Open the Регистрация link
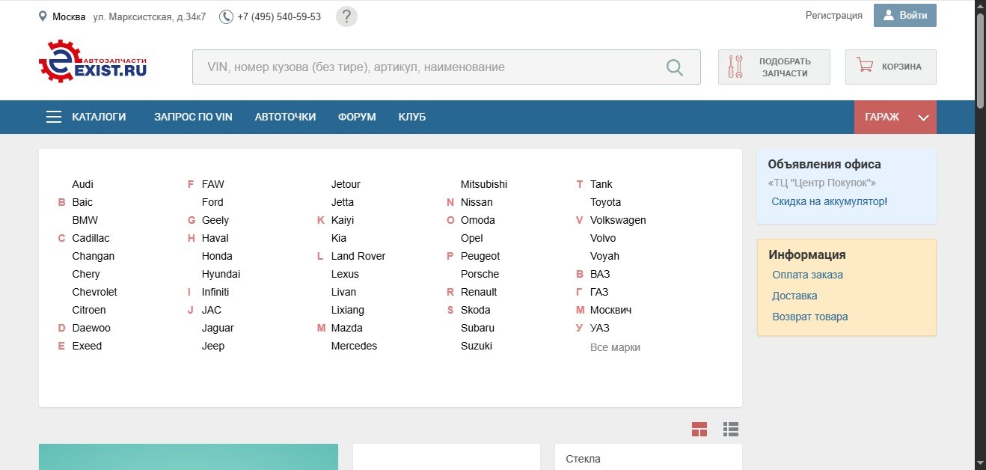 tap(833, 15)
